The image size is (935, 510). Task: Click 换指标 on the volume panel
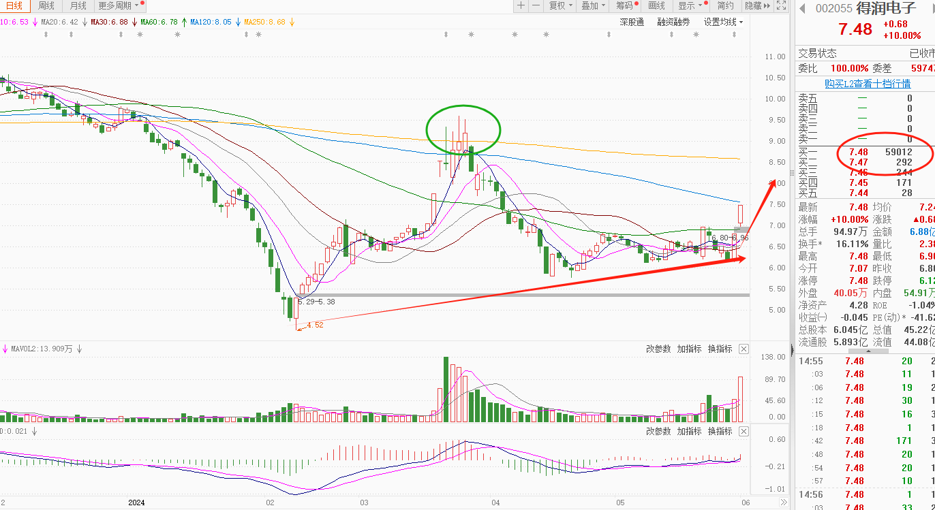click(720, 349)
